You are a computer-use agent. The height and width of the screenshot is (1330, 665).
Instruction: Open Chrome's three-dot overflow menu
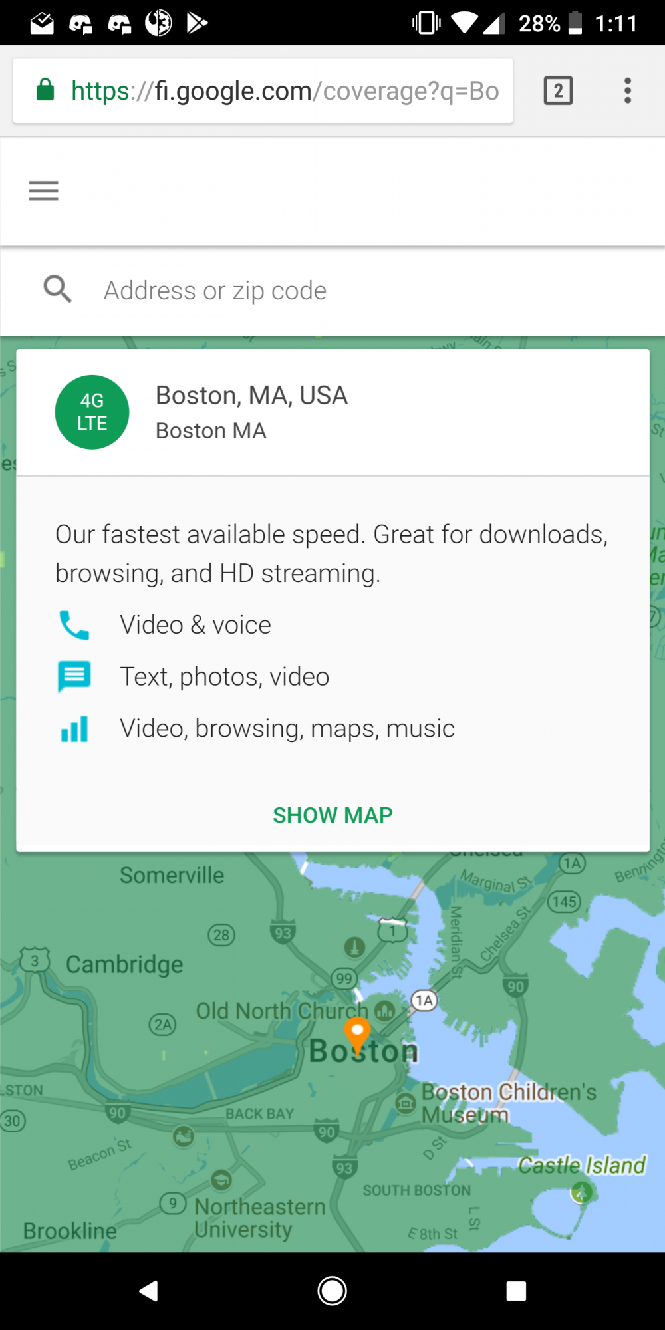(627, 90)
